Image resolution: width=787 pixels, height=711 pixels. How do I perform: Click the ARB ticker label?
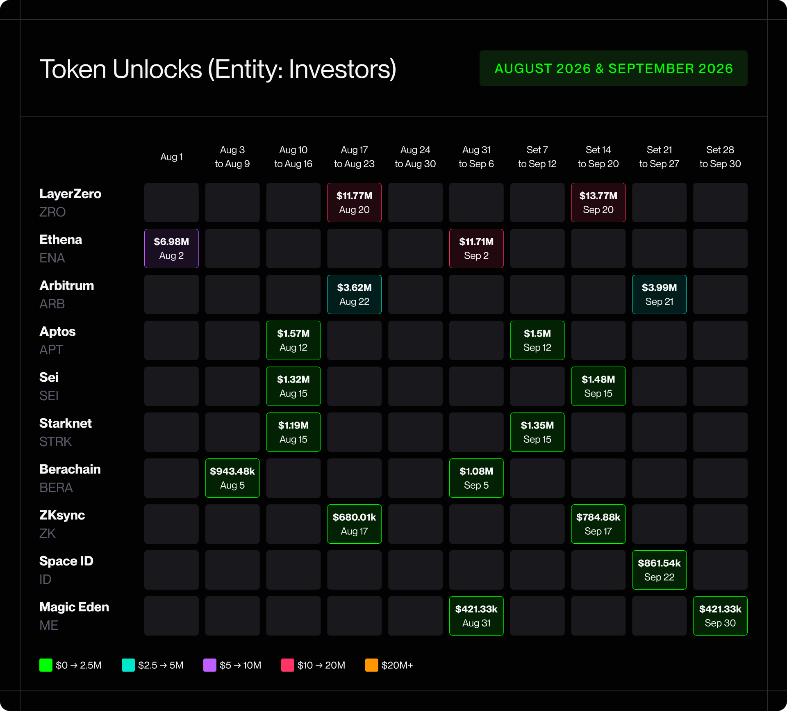point(52,304)
